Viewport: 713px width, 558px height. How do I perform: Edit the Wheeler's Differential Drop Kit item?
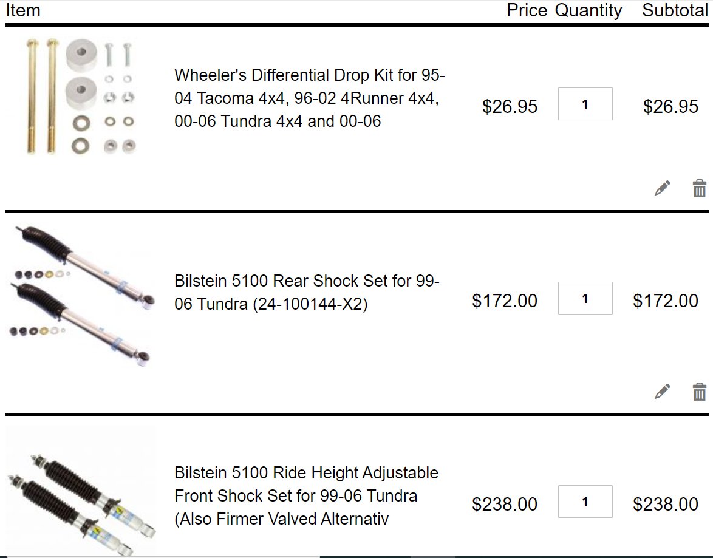[662, 188]
